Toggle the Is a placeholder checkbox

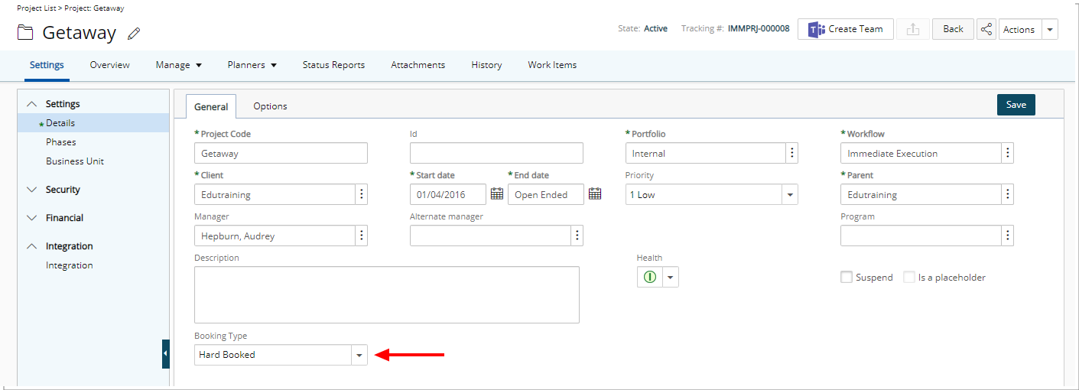909,277
